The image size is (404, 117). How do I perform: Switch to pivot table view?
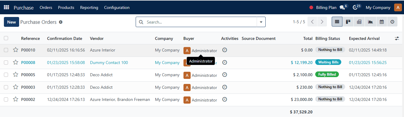359,22
